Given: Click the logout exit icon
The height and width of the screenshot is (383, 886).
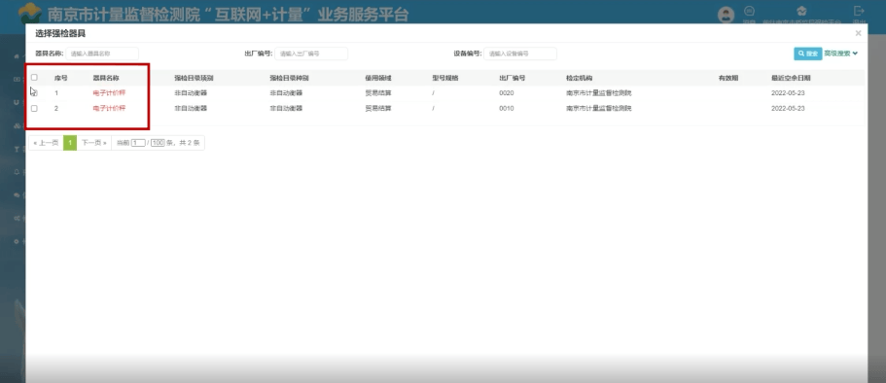Looking at the screenshot, I should click(859, 11).
